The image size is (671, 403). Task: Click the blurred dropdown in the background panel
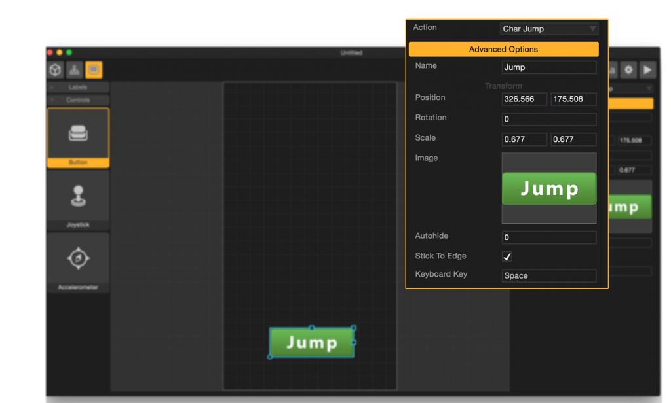[631, 88]
